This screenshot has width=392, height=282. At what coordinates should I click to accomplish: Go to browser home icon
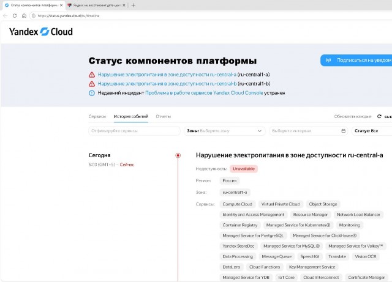pyautogui.click(x=24, y=16)
